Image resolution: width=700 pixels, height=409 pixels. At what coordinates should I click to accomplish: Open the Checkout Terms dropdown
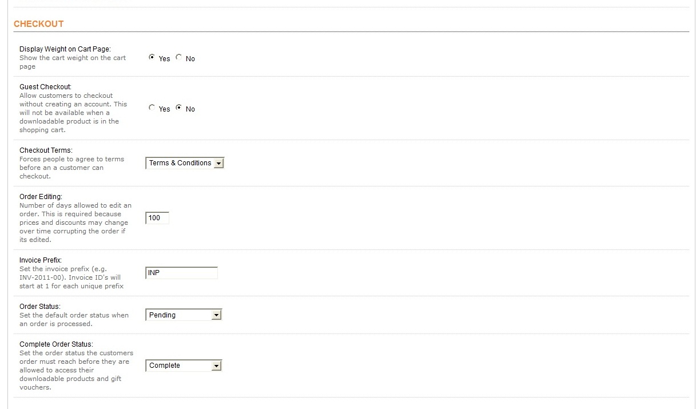[185, 163]
